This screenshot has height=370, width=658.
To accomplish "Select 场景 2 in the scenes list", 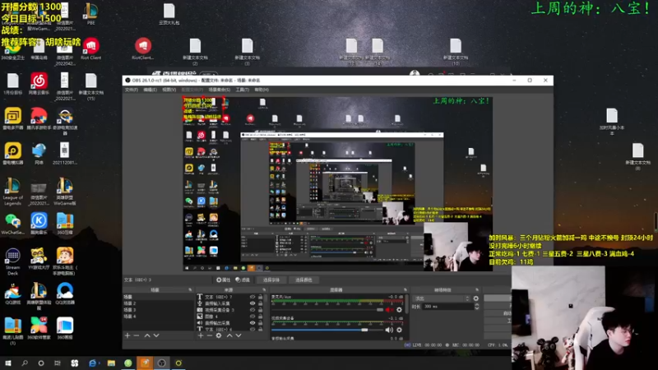I will [158, 303].
